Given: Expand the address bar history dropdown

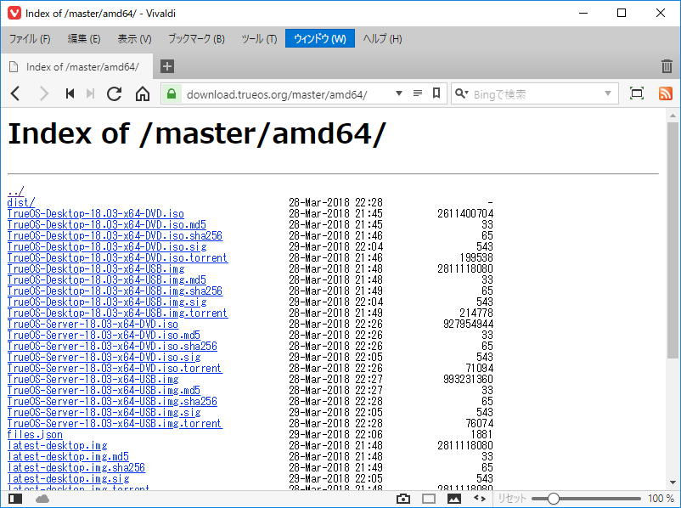Looking at the screenshot, I should pos(399,93).
